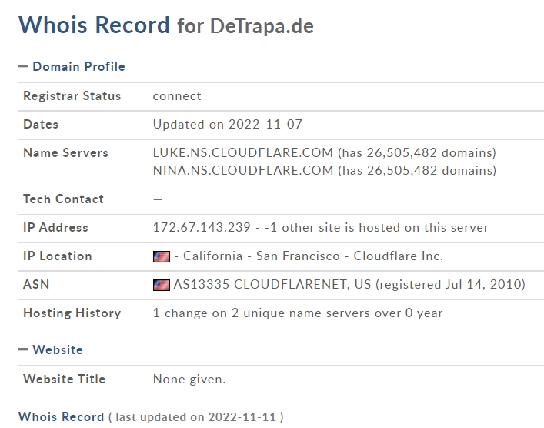Click the US flag in ASN row
The height and width of the screenshot is (428, 544).
(162, 285)
